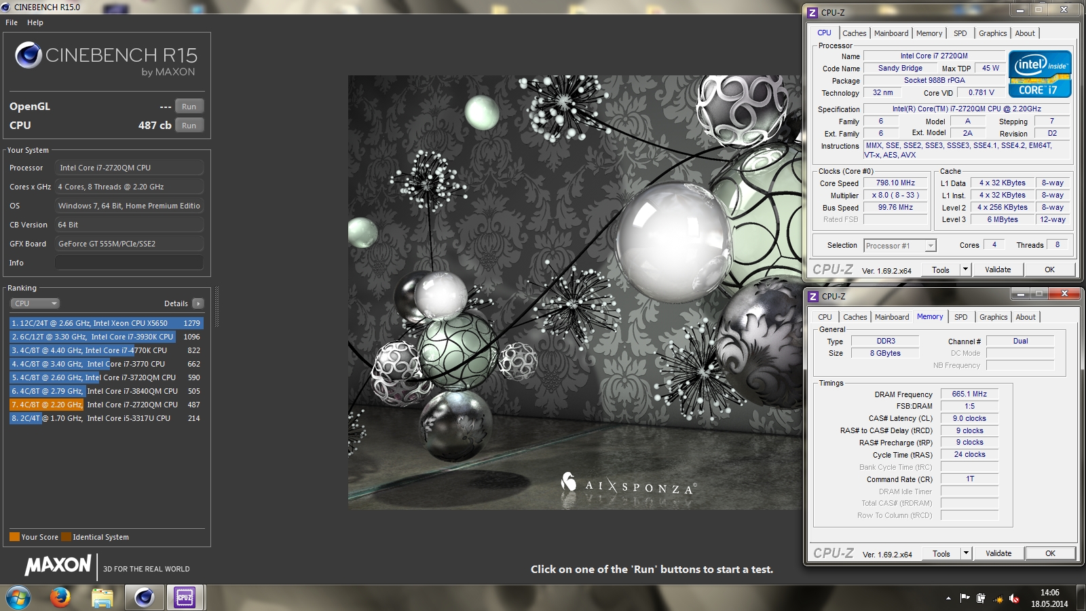
Task: Click the brown Identical System legend swatch
Action: coord(66,537)
